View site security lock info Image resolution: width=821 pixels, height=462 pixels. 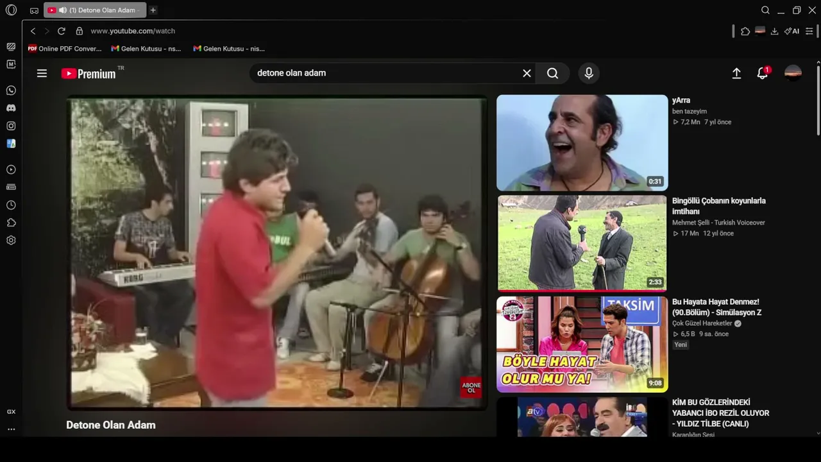point(80,31)
